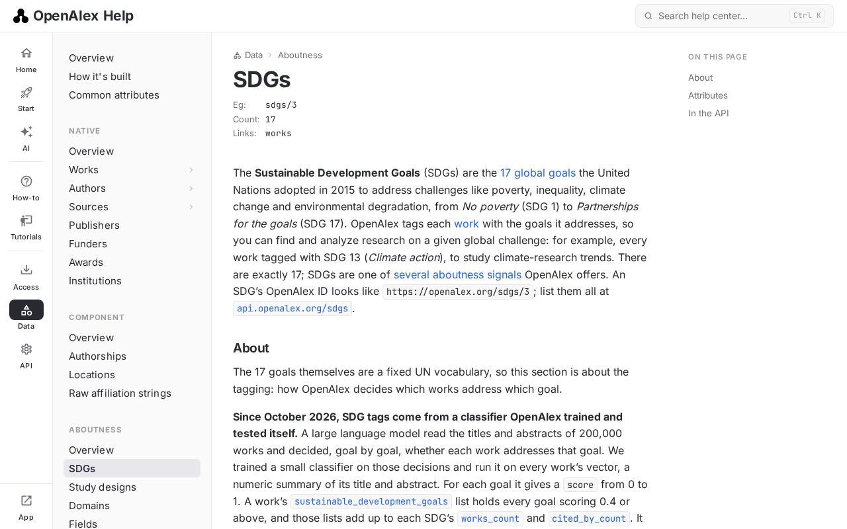This screenshot has height=529, width=847.
Task: Expand the Authors submenu chevron
Action: click(191, 188)
